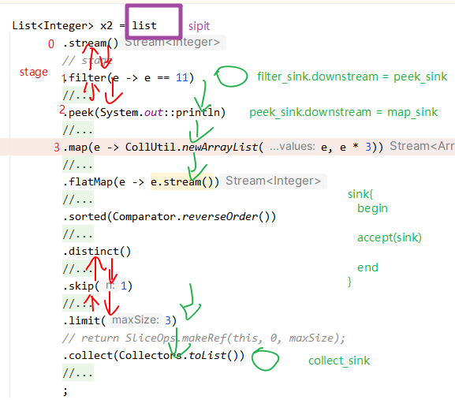The height and width of the screenshot is (400, 455).
Task: Click the peek method call
Action: (x=81, y=112)
